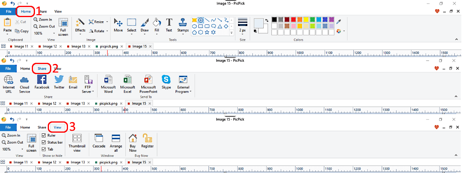The height and width of the screenshot is (173, 466).
Task: Choose the black color swatch
Action: tap(275, 19)
